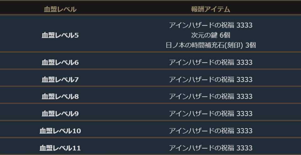
Task: Click the 血盟レベル7 row label
Action: pyautogui.click(x=60, y=80)
